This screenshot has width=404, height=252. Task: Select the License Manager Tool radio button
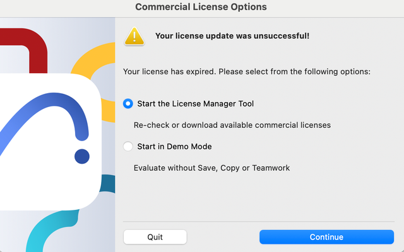coord(128,103)
